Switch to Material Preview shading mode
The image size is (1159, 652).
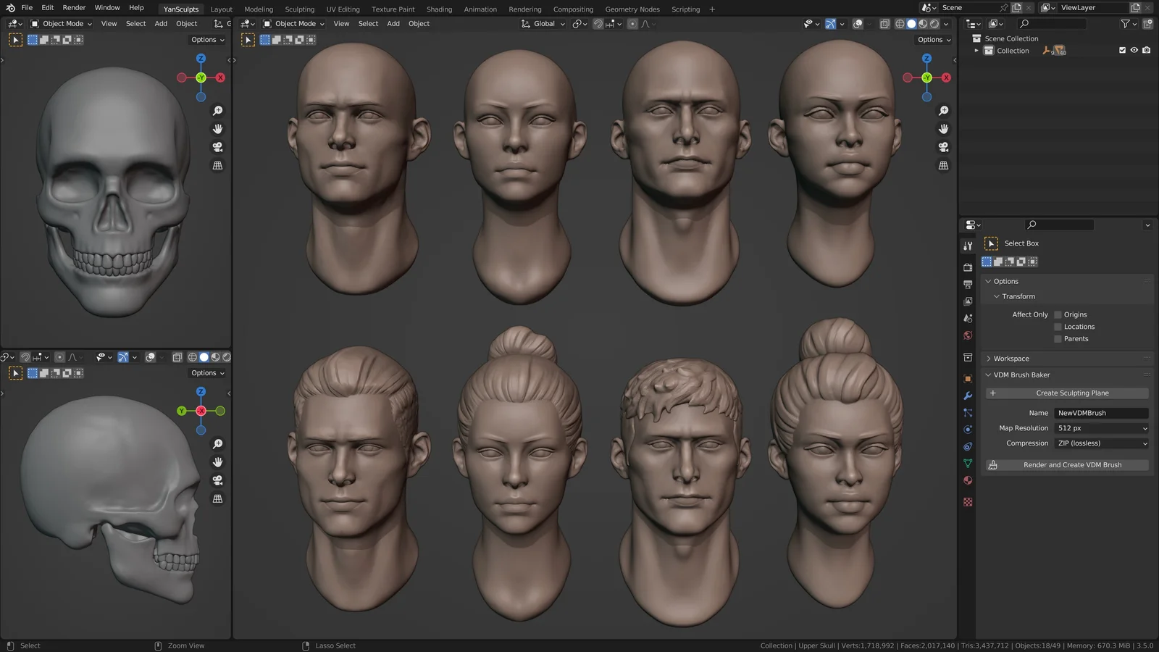point(922,23)
